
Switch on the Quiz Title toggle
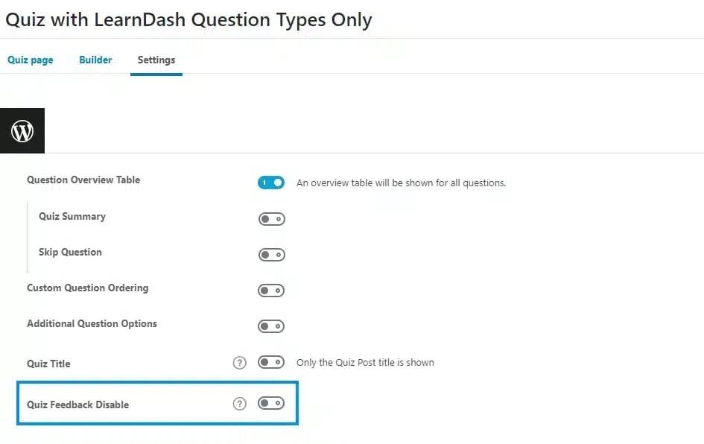(271, 362)
